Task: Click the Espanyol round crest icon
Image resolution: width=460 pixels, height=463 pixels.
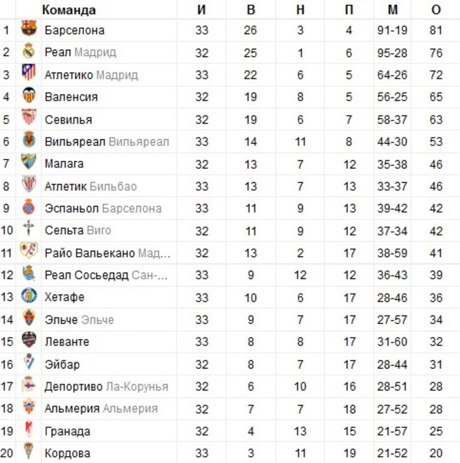Action: pyautogui.click(x=29, y=206)
